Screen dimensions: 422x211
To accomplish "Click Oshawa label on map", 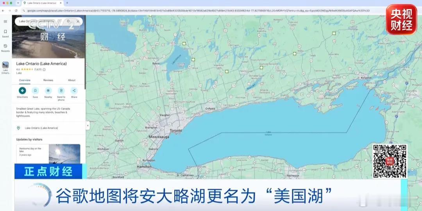I will pyautogui.click(x=211, y=108).
